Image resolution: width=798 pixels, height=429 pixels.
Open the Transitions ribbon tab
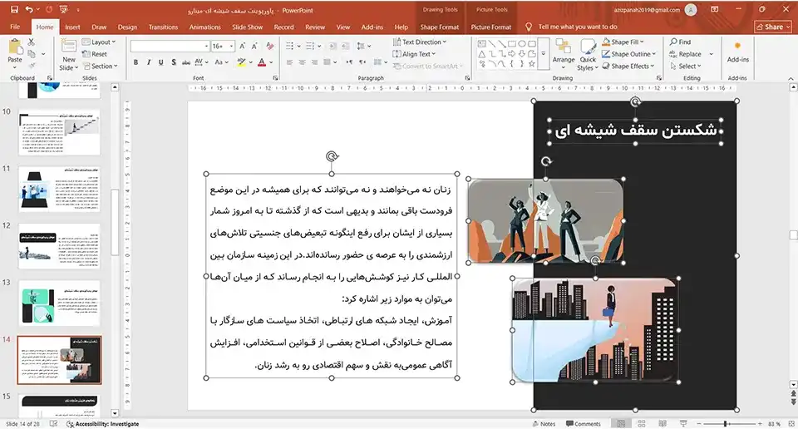163,27
